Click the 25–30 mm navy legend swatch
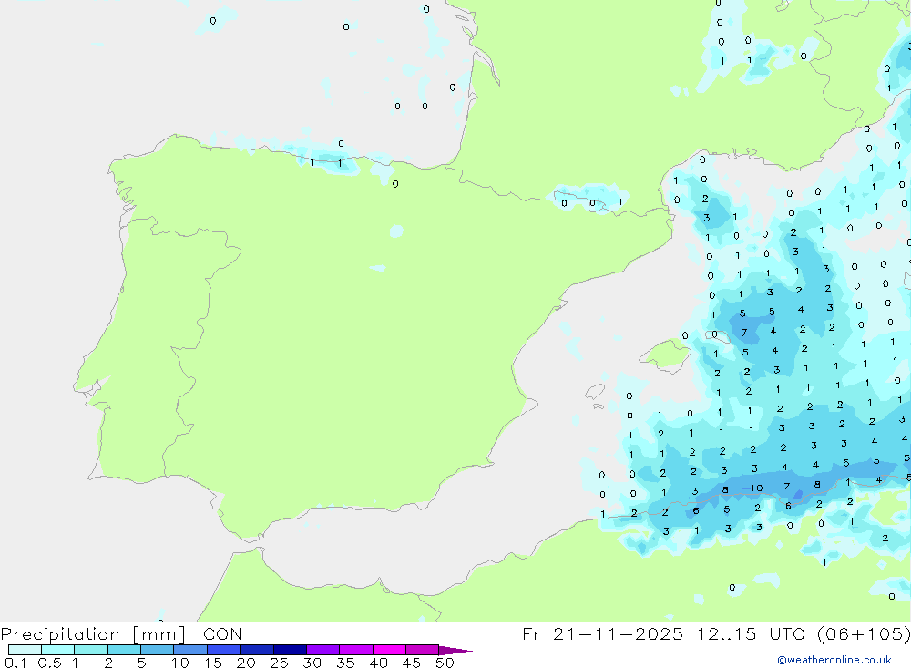The width and height of the screenshot is (911, 668). click(x=290, y=650)
